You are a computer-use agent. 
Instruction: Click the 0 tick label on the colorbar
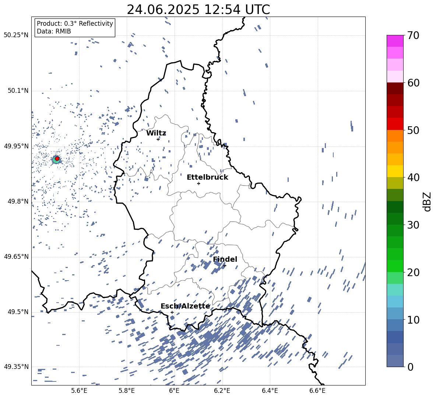(410, 367)
